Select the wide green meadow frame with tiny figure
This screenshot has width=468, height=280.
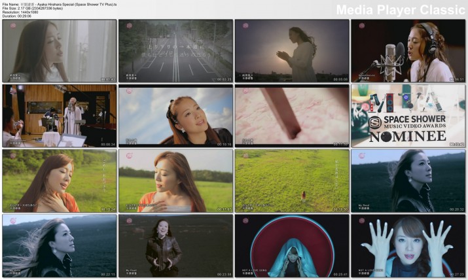[292, 181]
